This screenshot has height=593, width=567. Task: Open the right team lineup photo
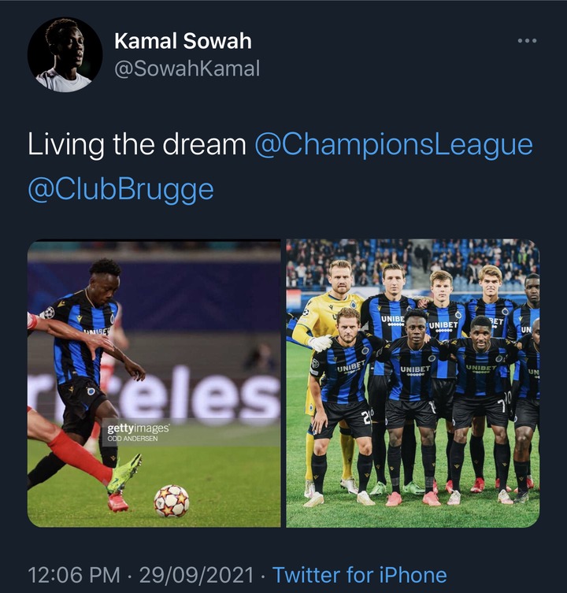[x=413, y=383]
